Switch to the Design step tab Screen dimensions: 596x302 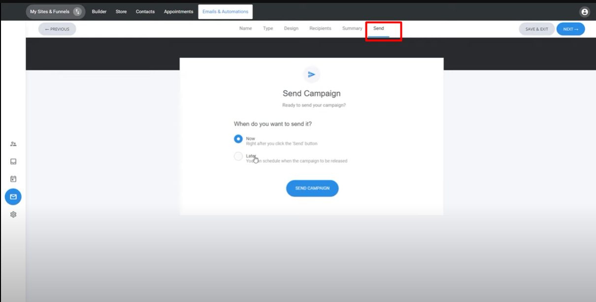[x=291, y=28]
